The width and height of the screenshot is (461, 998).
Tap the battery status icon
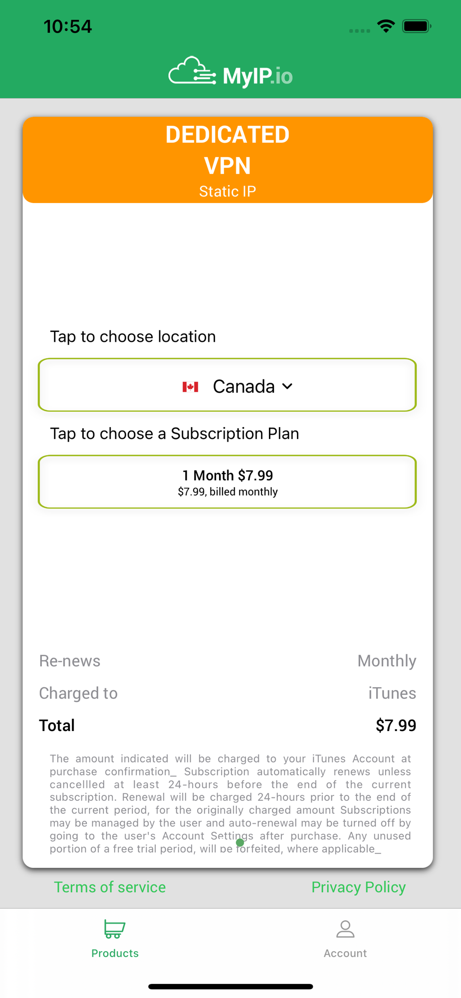pos(417,26)
